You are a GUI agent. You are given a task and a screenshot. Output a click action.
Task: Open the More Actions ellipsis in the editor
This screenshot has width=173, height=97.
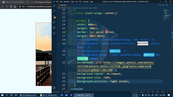pos(170,5)
